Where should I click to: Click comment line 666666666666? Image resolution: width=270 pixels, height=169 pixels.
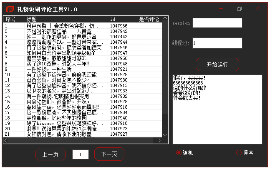click(x=188, y=83)
